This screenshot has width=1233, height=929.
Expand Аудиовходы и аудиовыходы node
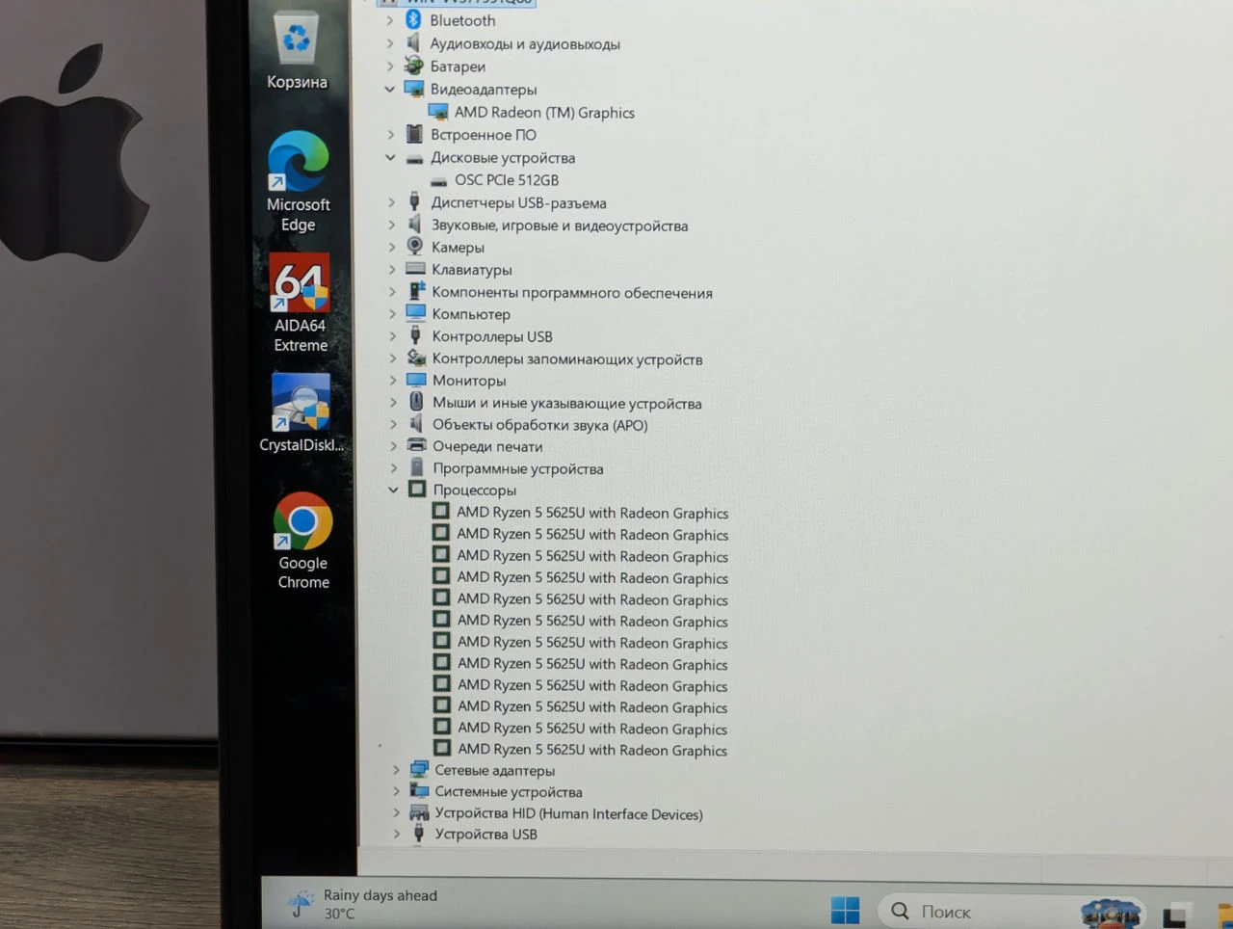point(389,43)
